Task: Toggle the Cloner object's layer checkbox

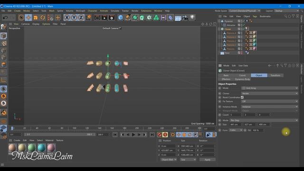Action: 239,29
